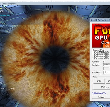This screenshot has height=107, width=110.
Task: Enable the Fullscreen checkbox
Action: [x=104, y=61]
